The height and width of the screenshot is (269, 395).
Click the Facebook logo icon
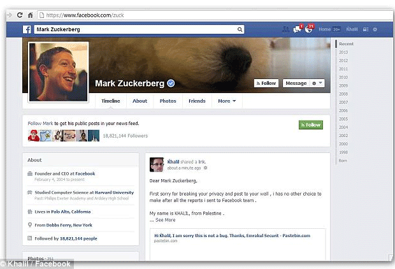click(27, 29)
